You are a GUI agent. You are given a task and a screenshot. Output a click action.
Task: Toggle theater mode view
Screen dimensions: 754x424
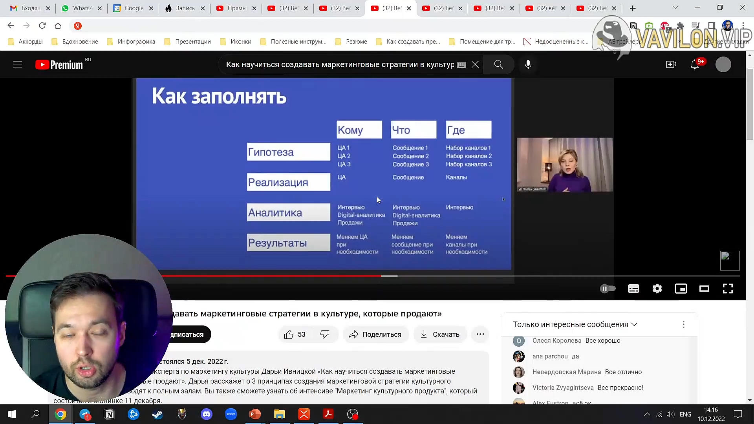pos(704,289)
